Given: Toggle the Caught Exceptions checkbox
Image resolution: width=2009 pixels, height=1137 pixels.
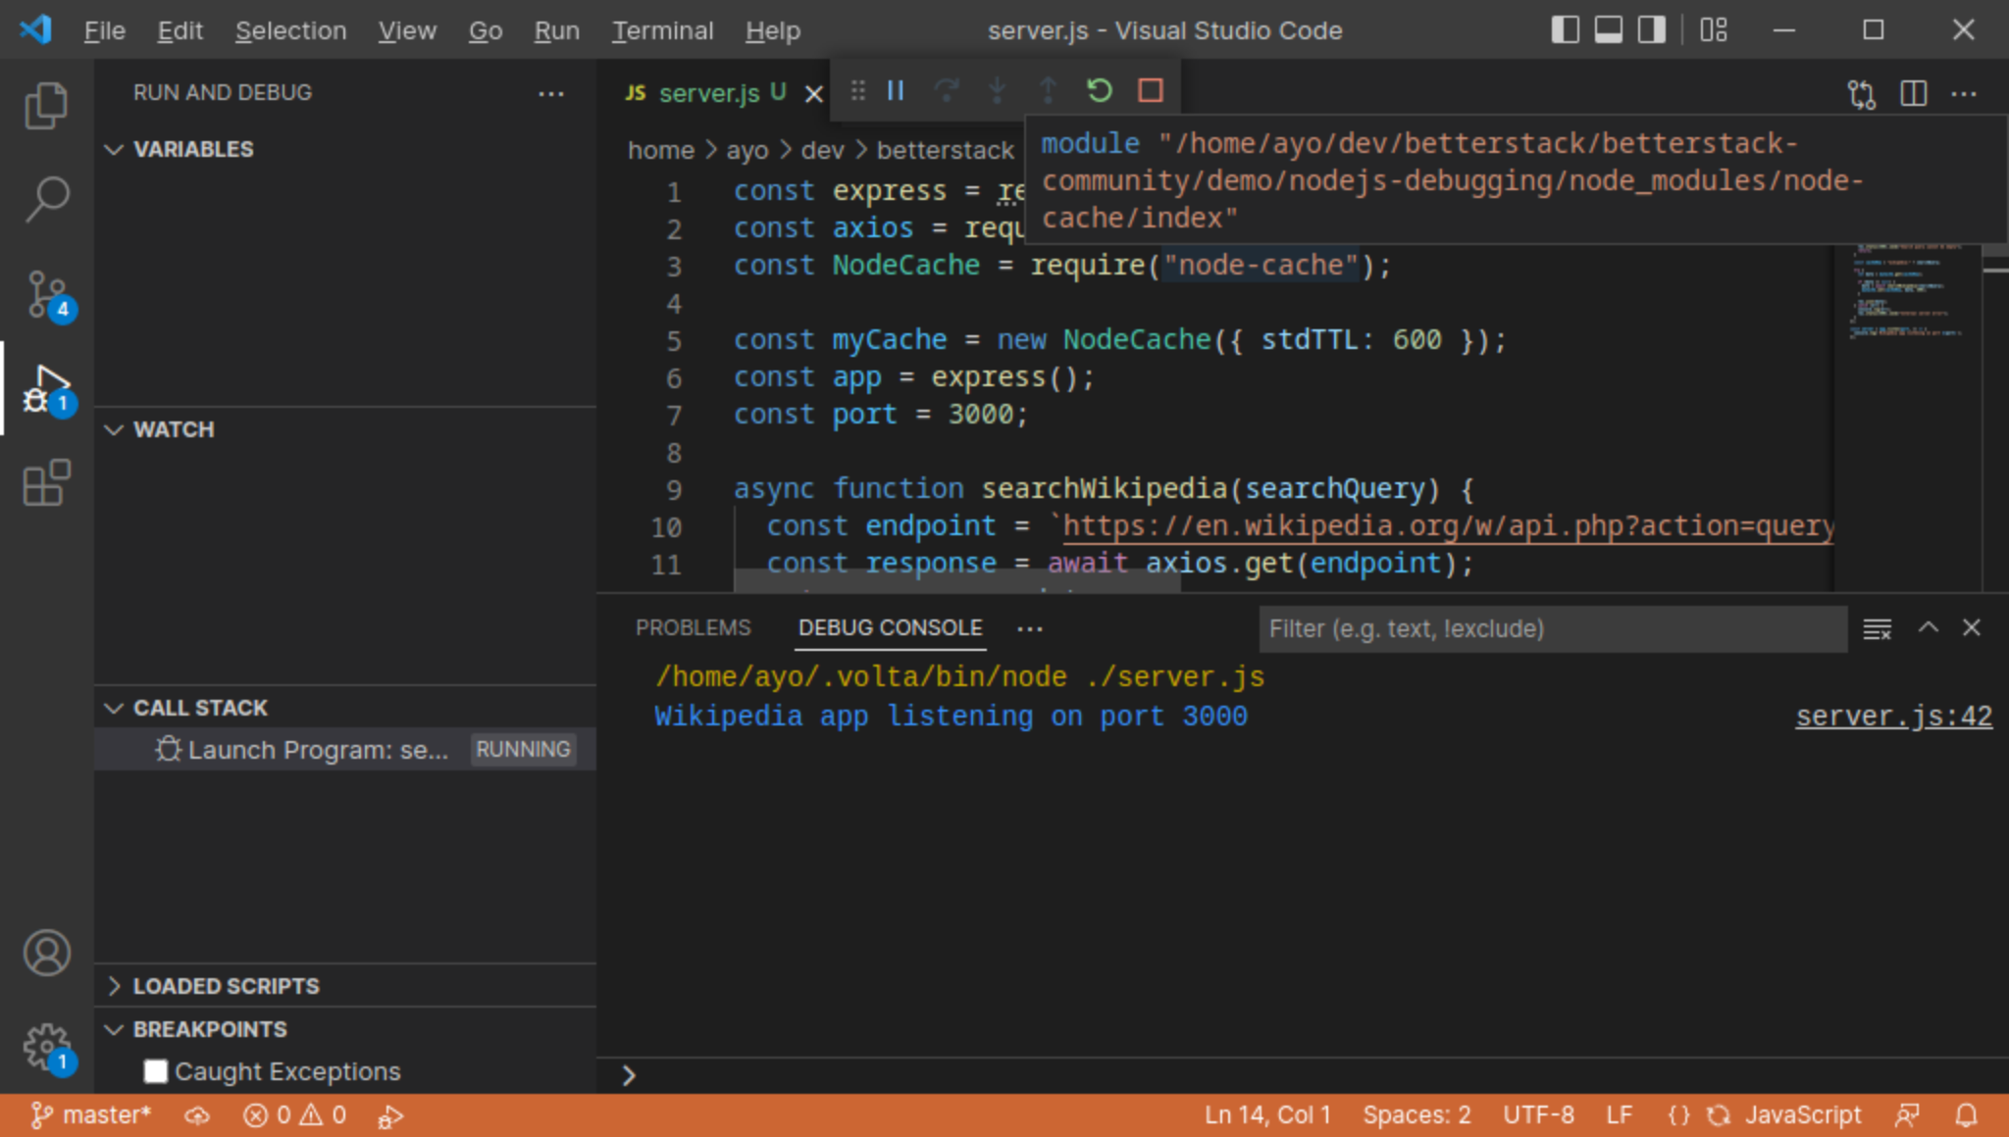Looking at the screenshot, I should [x=156, y=1071].
